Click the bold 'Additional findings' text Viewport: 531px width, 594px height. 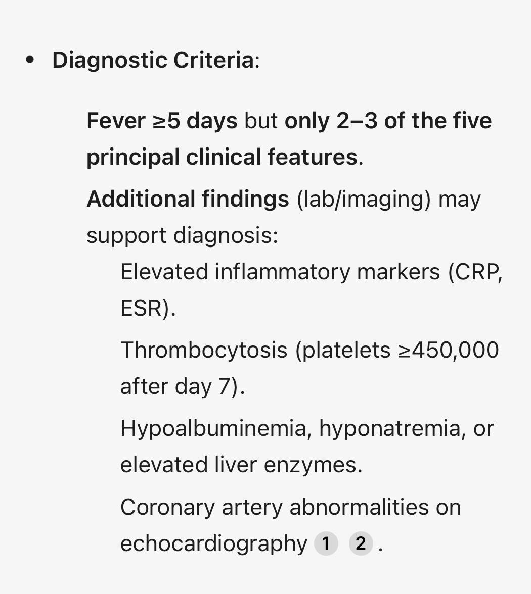(188, 199)
